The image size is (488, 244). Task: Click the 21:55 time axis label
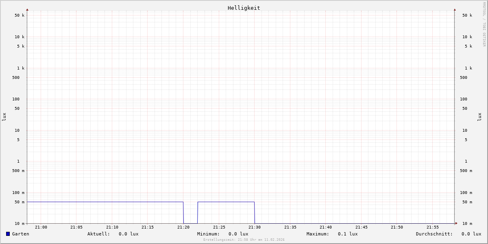tap(433, 227)
